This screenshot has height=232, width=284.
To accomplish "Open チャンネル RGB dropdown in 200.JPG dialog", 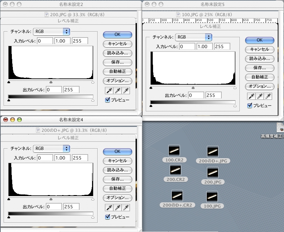I will [x=51, y=32].
